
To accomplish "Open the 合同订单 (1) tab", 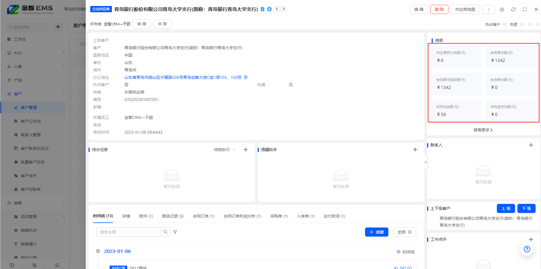I will tap(204, 216).
